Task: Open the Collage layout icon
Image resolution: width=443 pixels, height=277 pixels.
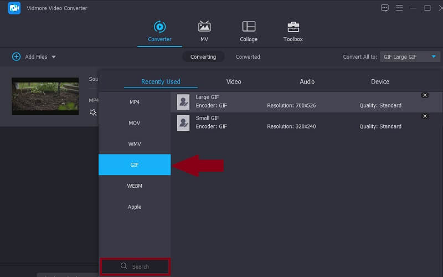Action: point(249,27)
